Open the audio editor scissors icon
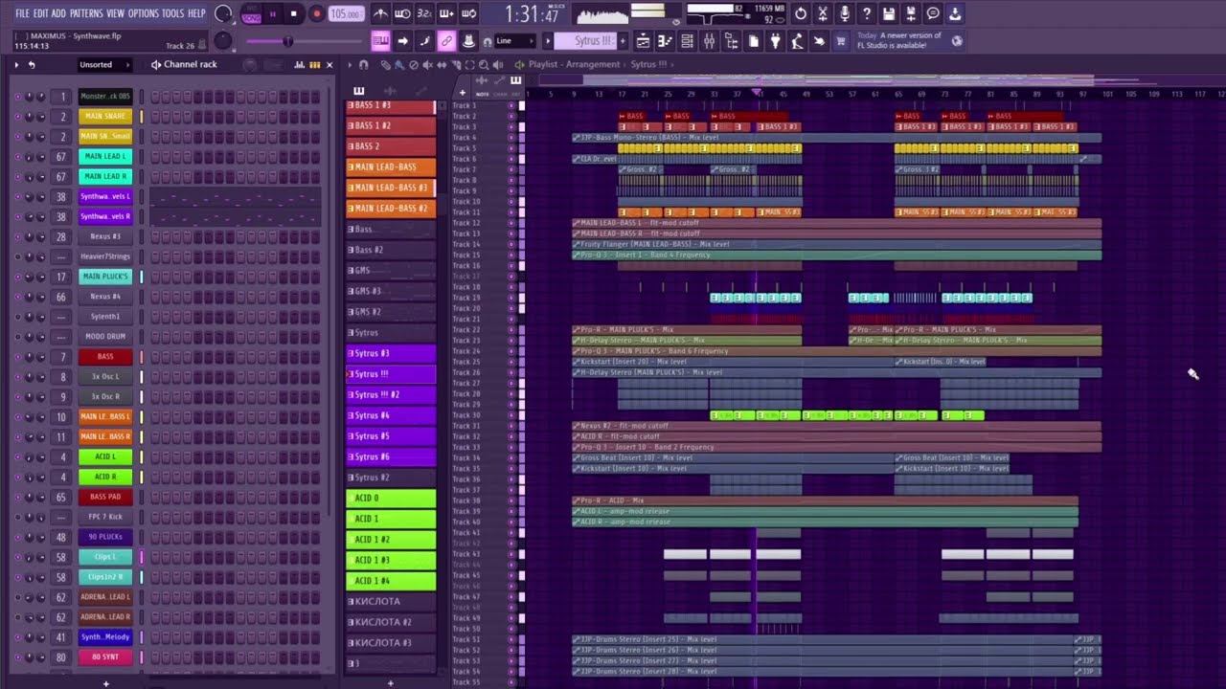The width and height of the screenshot is (1226, 689). tap(823, 14)
